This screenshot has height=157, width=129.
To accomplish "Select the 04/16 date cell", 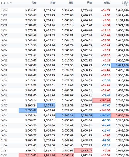I will (4, 81).
